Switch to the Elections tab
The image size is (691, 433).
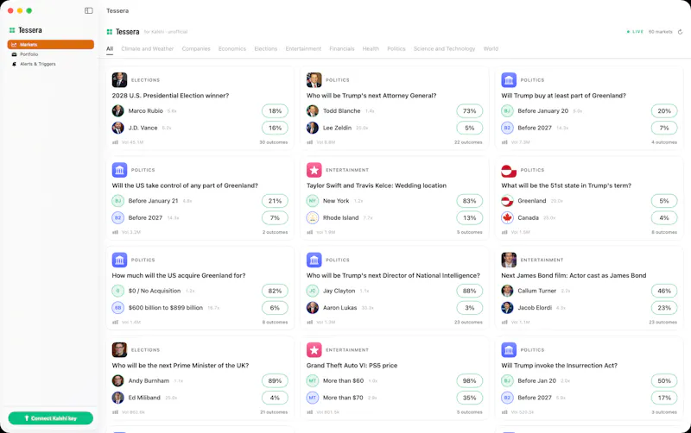click(x=266, y=49)
